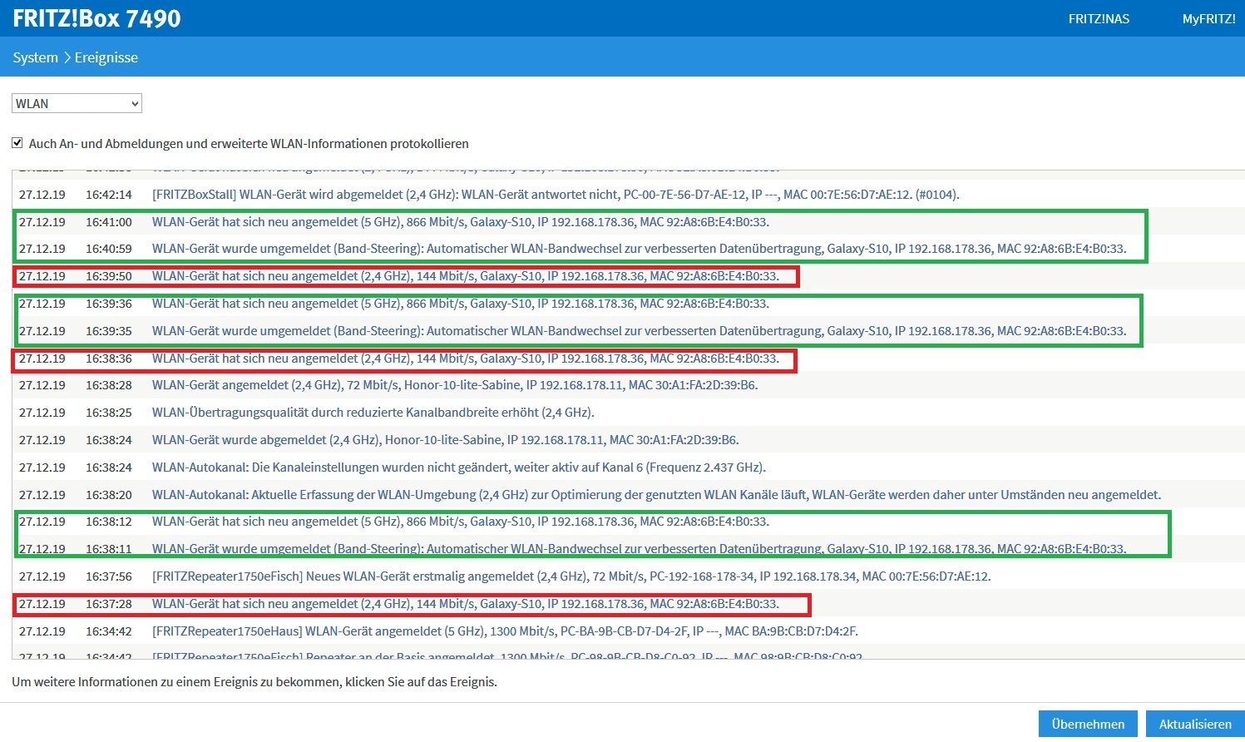Open 16:39:35 Band-Steering umgemeldet event
The width and height of the screenshot is (1245, 742).
[x=639, y=331]
